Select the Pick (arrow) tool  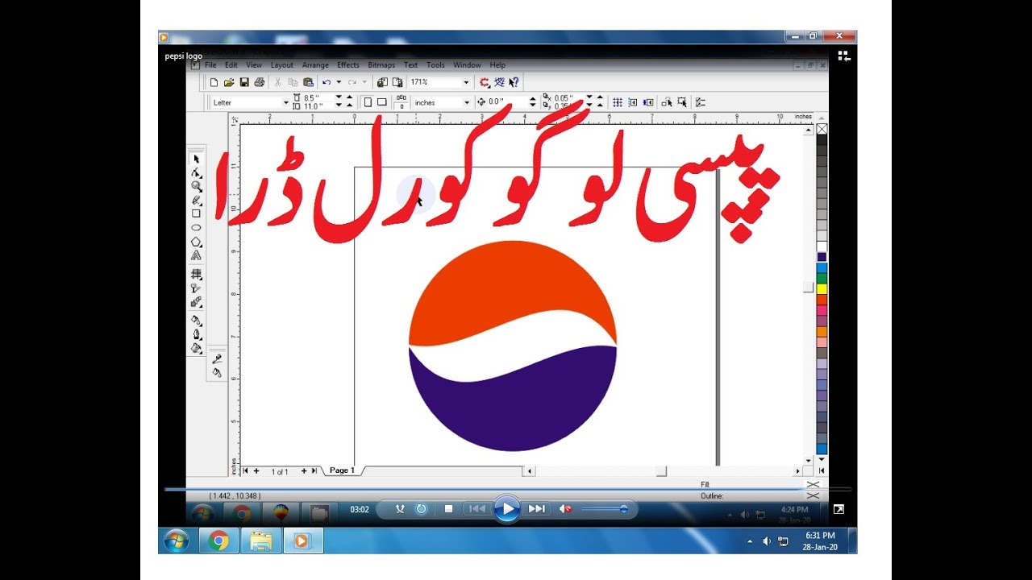(x=196, y=159)
